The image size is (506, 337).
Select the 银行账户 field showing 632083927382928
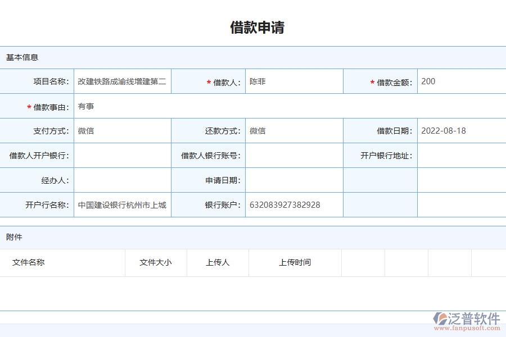(x=293, y=204)
